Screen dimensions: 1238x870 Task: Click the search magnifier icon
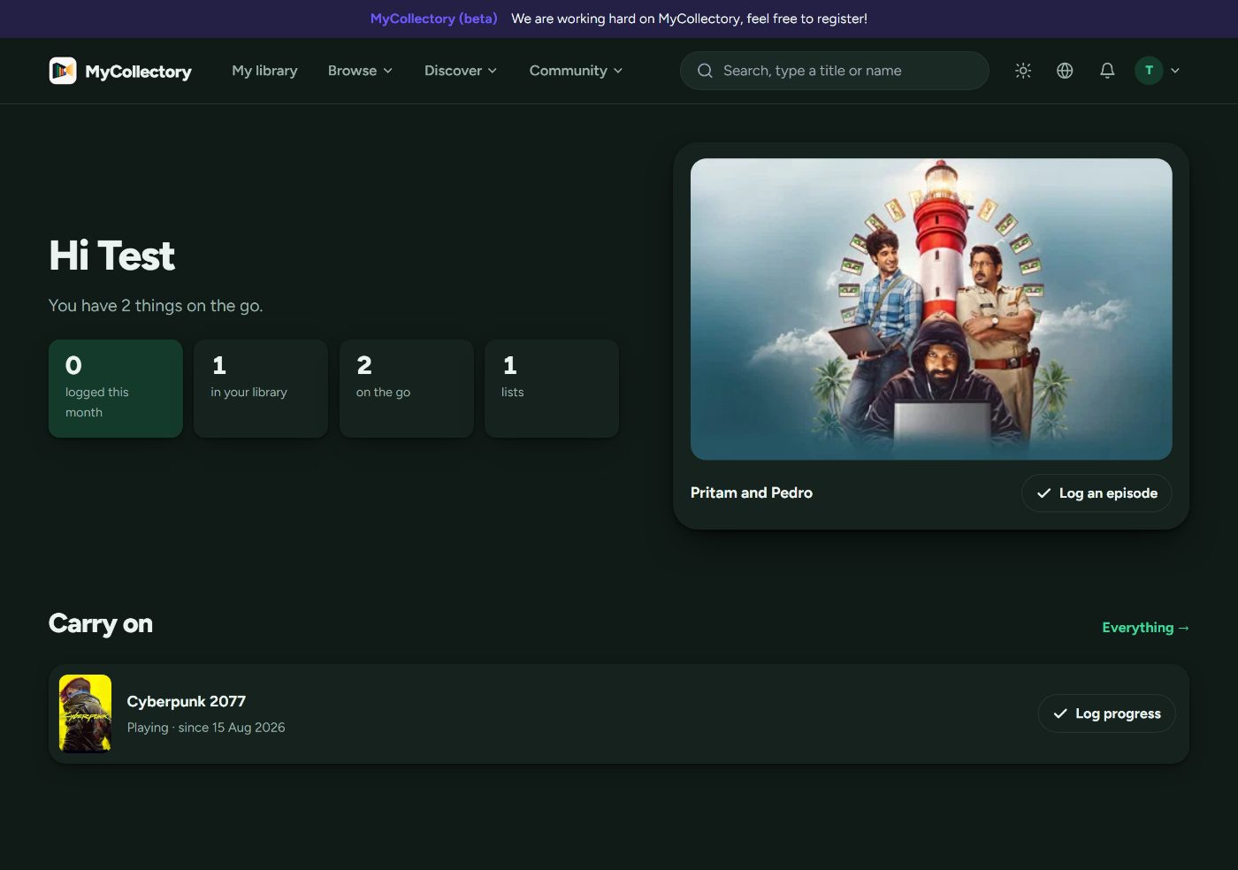tap(705, 71)
